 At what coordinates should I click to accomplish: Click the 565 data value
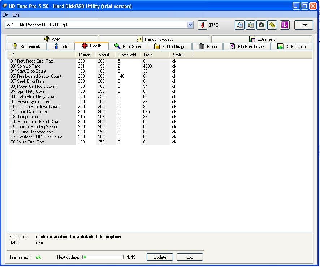(x=146, y=111)
